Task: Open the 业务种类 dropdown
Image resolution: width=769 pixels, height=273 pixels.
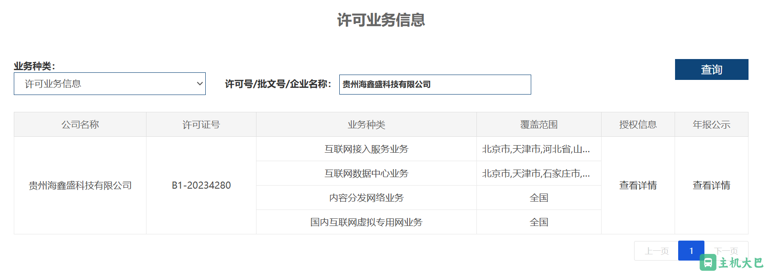Action: coord(110,84)
